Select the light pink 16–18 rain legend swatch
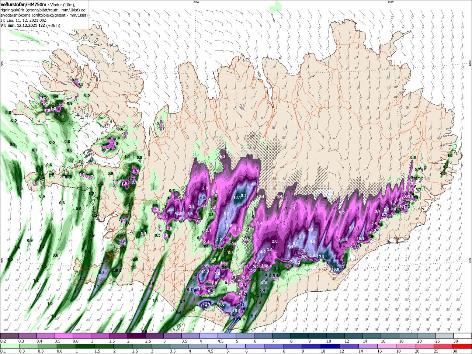Viewport: 472px width, 354px height. click(387, 346)
